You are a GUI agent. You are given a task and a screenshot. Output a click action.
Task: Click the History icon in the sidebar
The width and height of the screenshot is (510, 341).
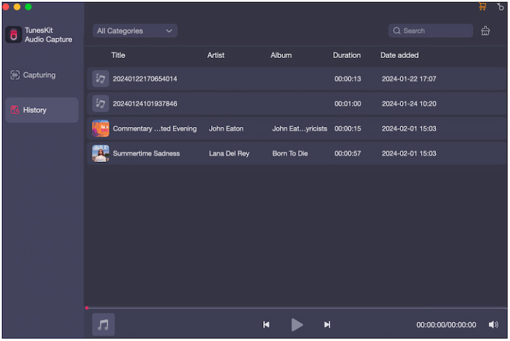[15, 110]
